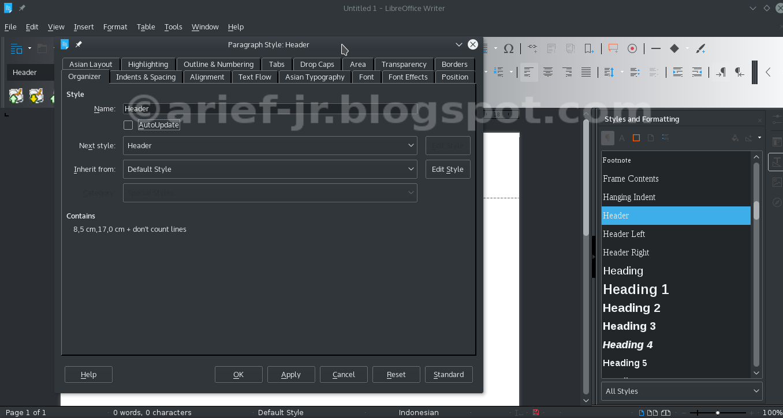
Task: Collapse the sidebar with the chevron
Action: click(x=768, y=72)
